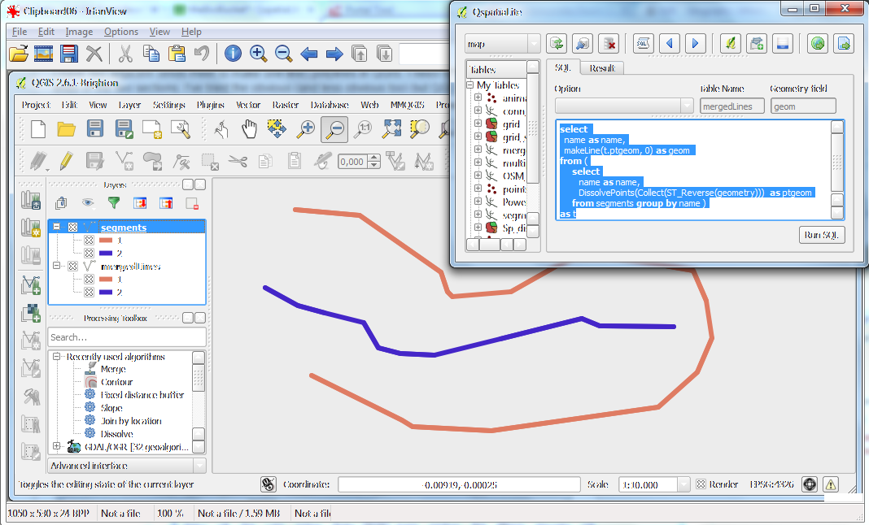Switch to QspatiaLite Result tab
Viewport: 869px width, 525px height.
coord(602,68)
